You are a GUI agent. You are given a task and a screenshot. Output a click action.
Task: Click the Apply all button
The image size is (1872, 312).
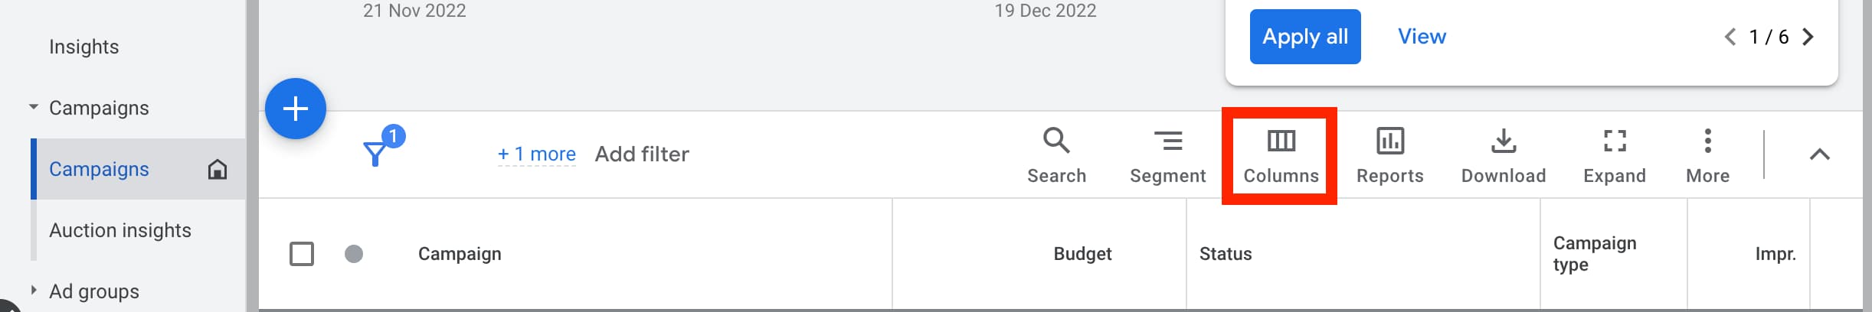pyautogui.click(x=1305, y=37)
